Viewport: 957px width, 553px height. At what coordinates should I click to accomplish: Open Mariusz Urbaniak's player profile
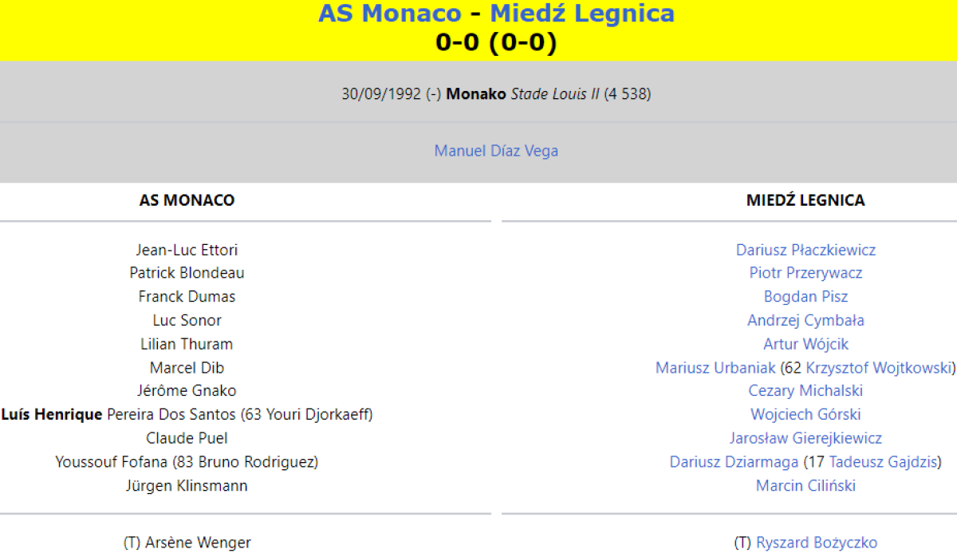click(715, 368)
